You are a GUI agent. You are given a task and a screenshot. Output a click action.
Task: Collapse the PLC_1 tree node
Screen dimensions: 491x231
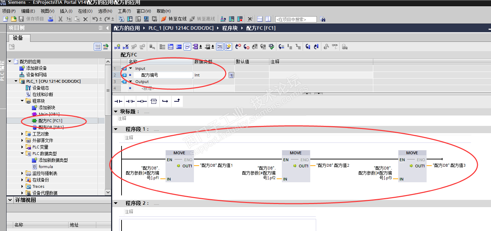(16, 81)
